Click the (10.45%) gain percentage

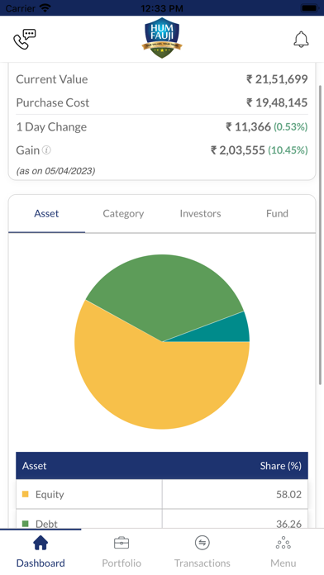click(288, 150)
